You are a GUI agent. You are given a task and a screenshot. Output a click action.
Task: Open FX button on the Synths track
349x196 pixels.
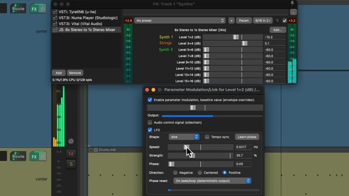(34, 9)
